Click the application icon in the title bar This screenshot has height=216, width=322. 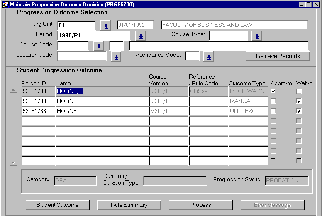(x=5, y=4)
